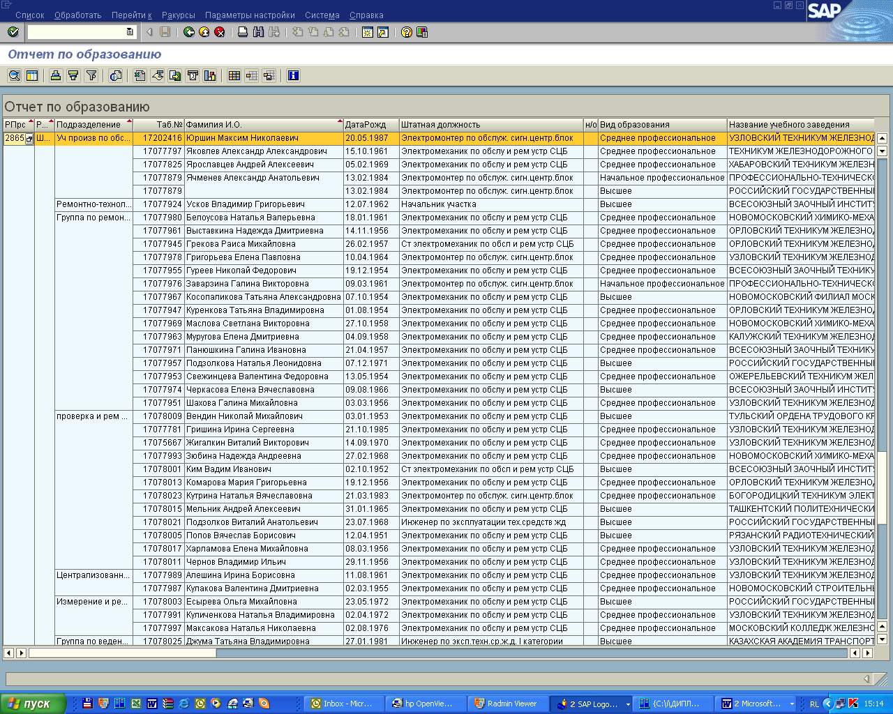Create a new SAP session
This screenshot has width=893, height=714.
(x=368, y=32)
